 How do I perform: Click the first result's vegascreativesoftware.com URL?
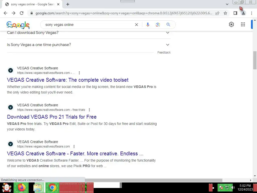(x=46, y=73)
